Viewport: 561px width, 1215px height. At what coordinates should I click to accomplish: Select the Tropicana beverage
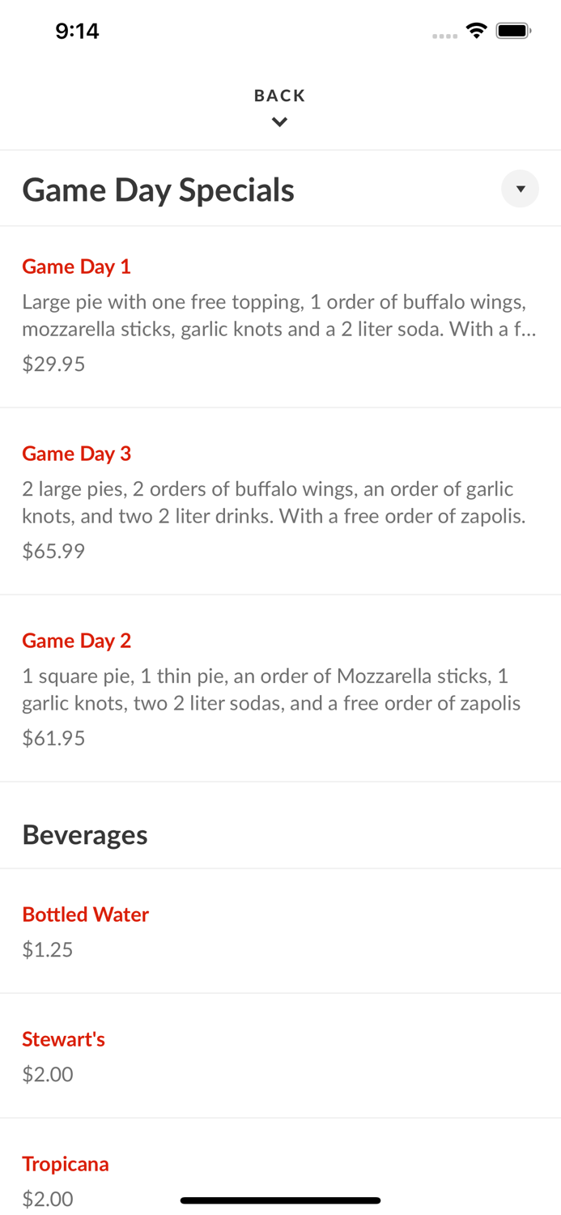point(66,1163)
